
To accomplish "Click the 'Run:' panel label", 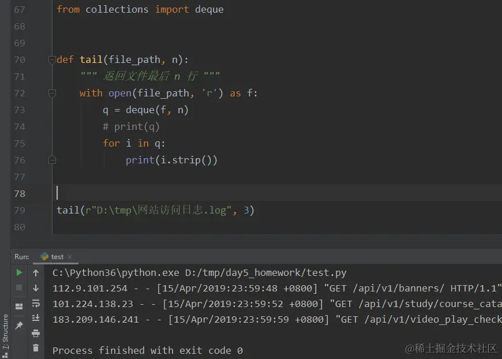I will [x=22, y=256].
